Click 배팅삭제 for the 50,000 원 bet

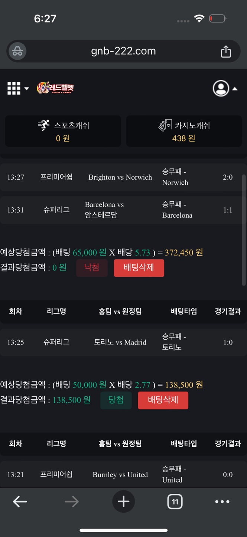[x=163, y=400]
